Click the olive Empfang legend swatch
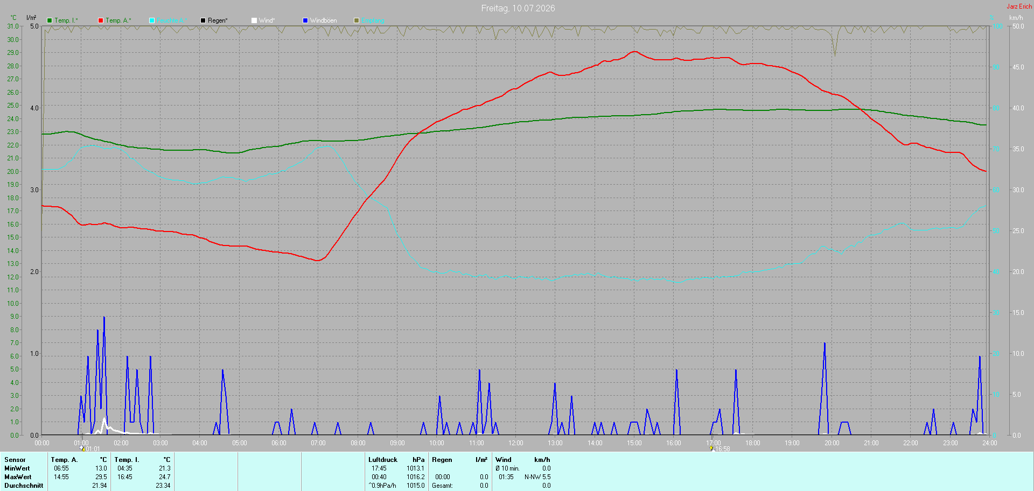 coord(357,20)
